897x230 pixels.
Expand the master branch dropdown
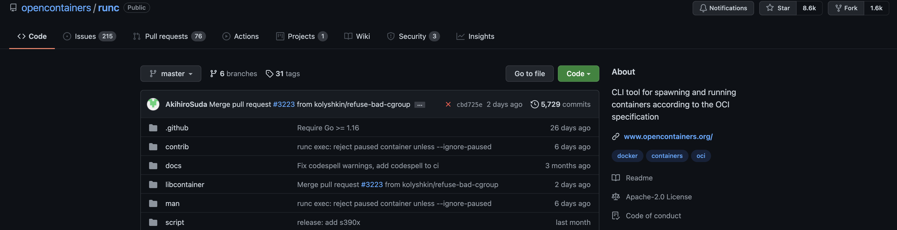pos(171,74)
